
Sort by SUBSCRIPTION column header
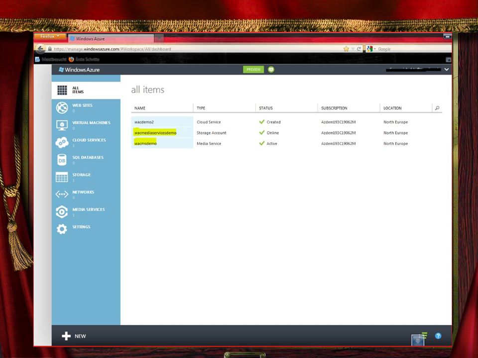tap(334, 108)
